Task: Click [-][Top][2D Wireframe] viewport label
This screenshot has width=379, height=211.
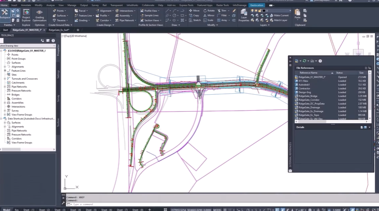Action: click(x=74, y=36)
